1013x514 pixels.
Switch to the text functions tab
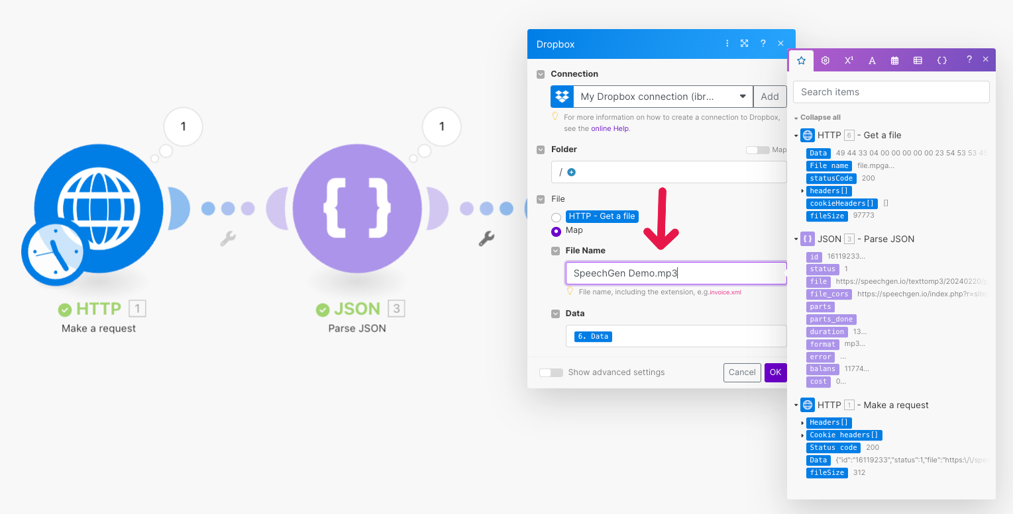[872, 60]
